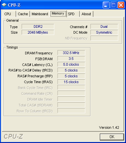Click the tRP 5 clocks value
This screenshot has width=126, height=143.
71,76
